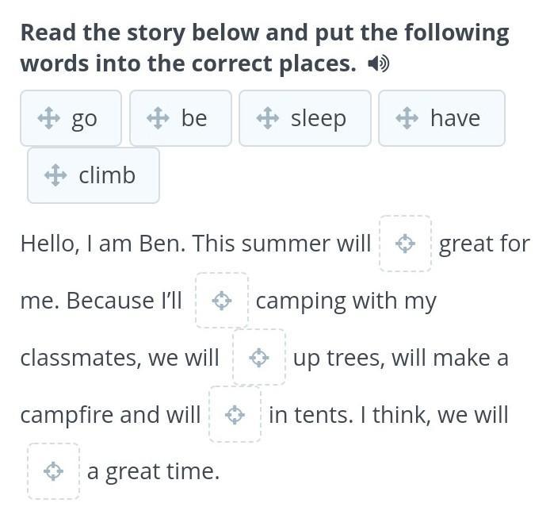The image size is (550, 526).
Task: Click the blank slot before 'a great time'
Action: click(53, 471)
